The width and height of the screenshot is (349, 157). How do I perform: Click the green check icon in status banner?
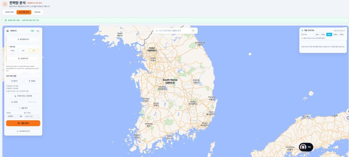(6, 20)
